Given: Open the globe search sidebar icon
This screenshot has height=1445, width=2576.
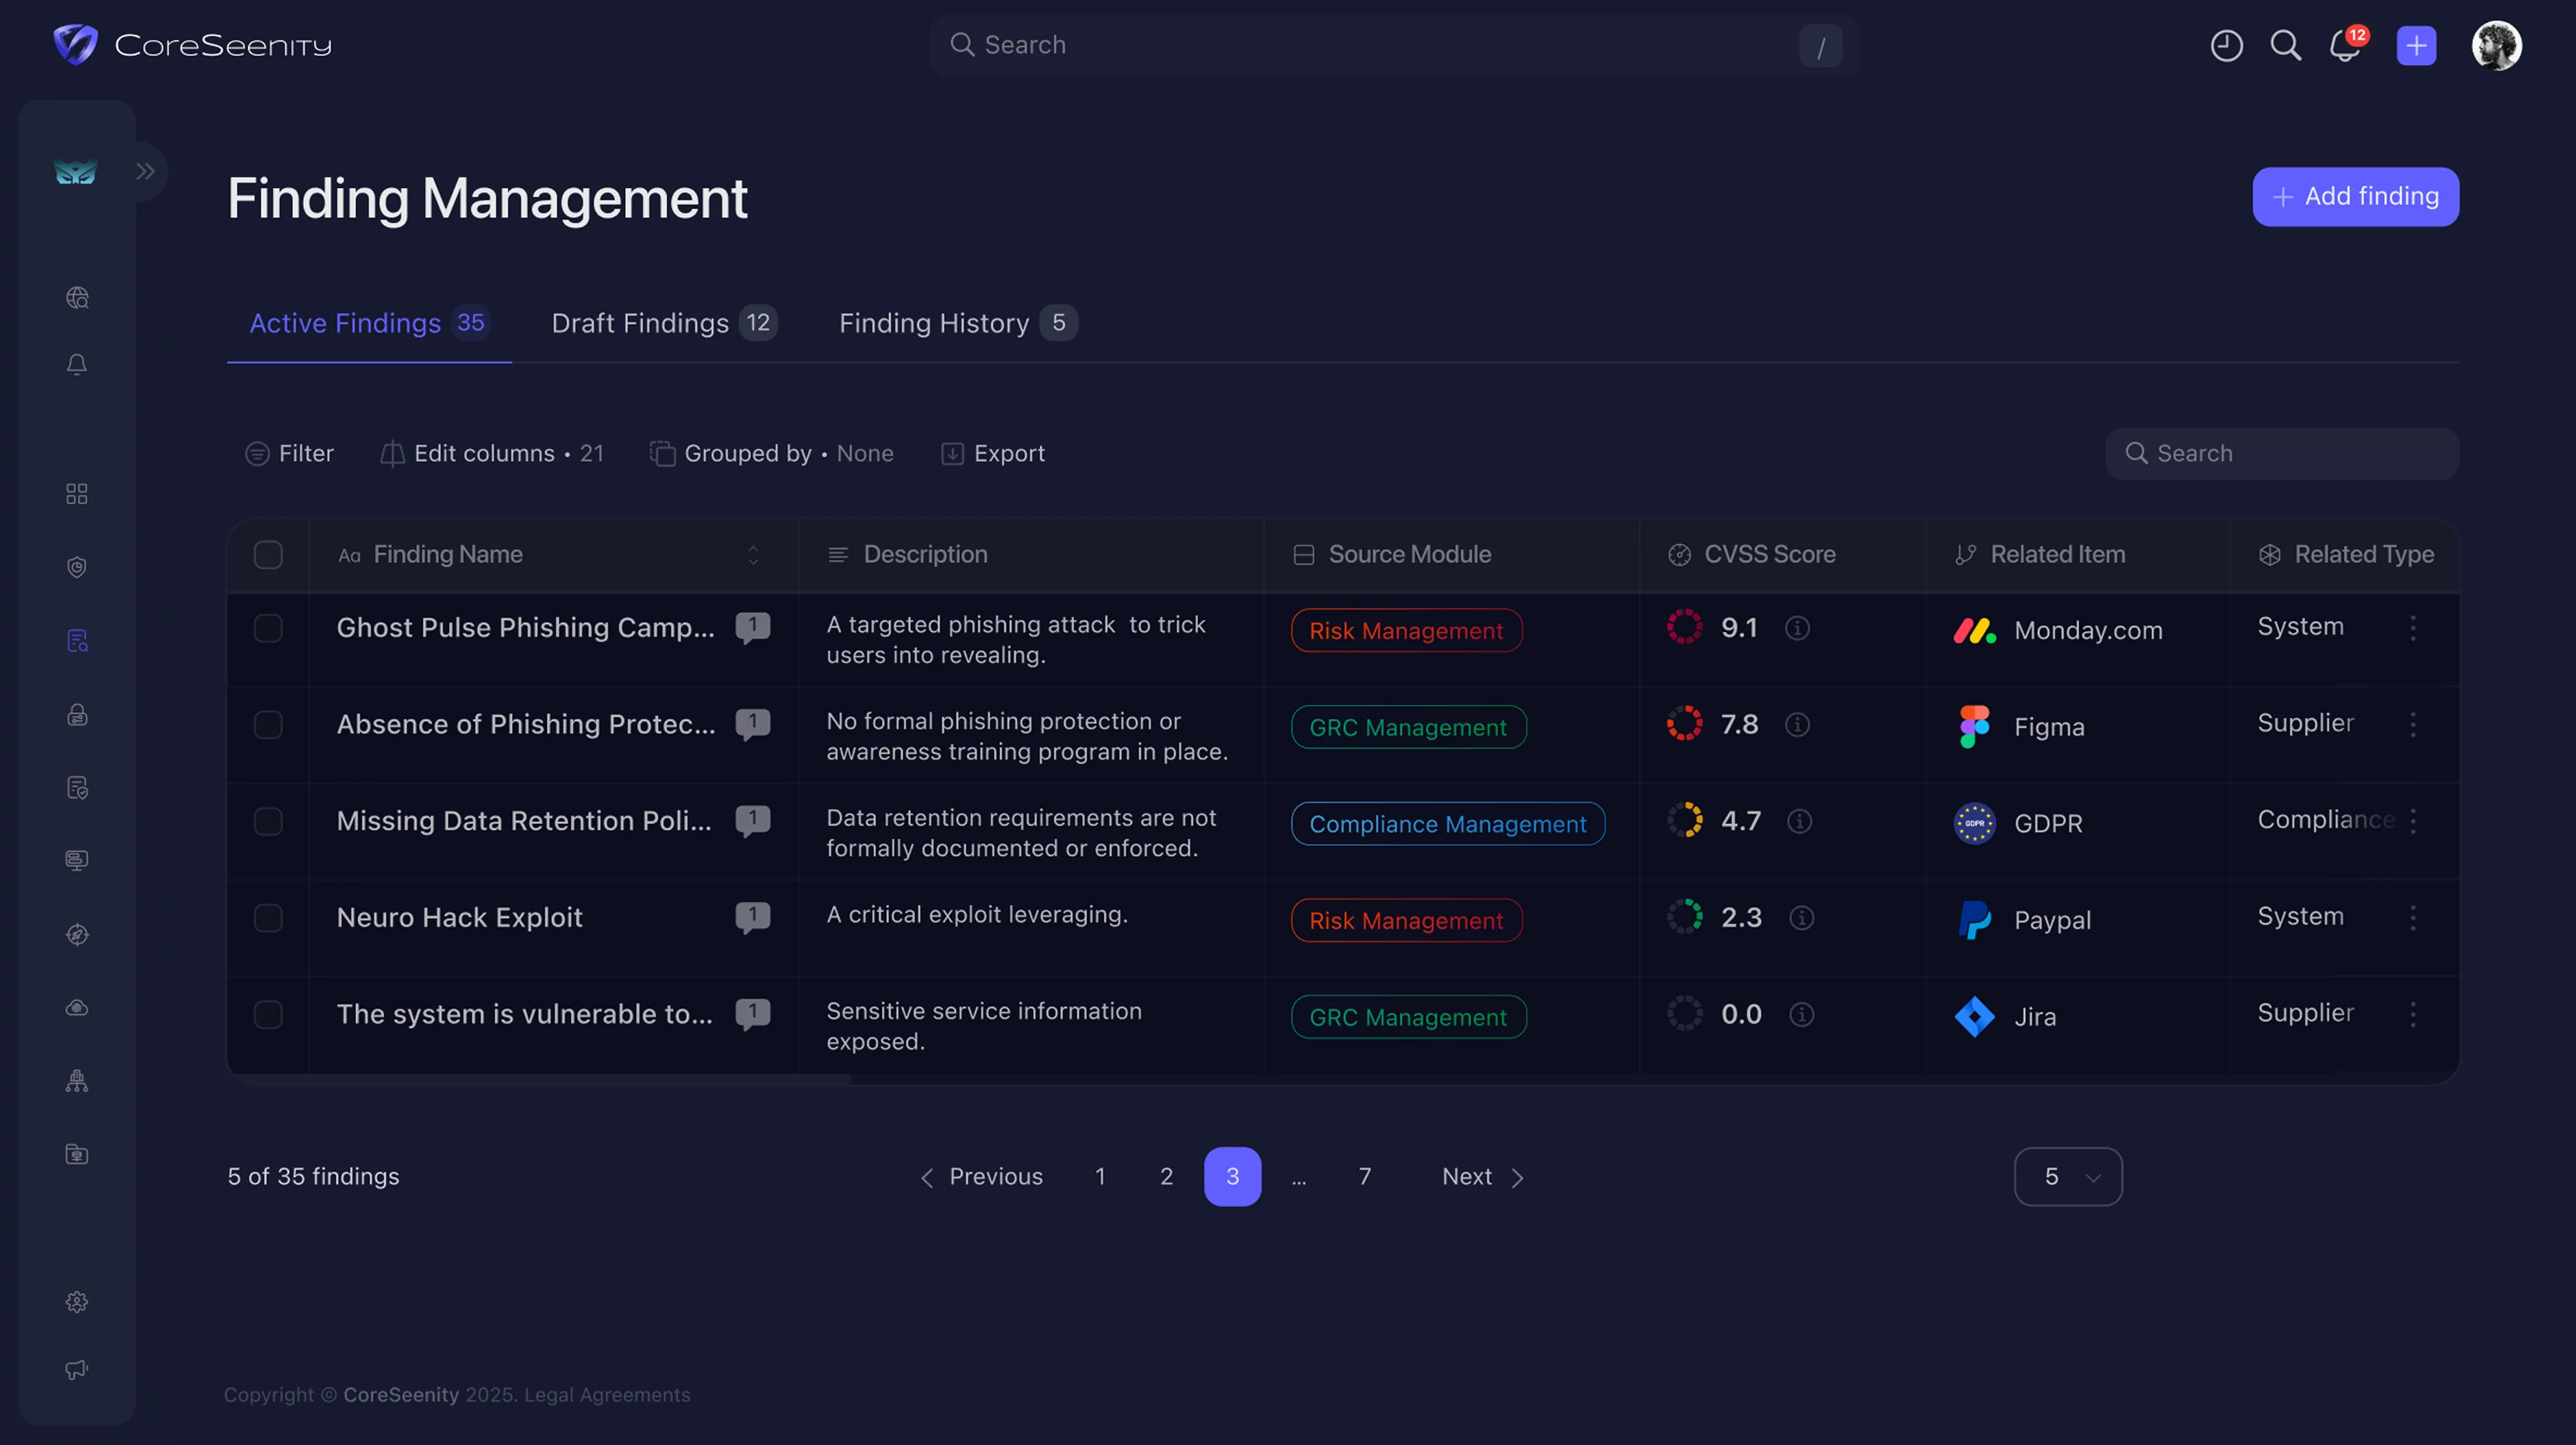Looking at the screenshot, I should tap(77, 298).
